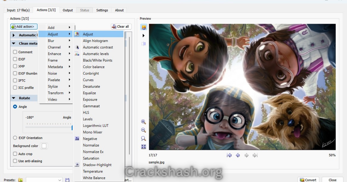
Task: Switch to the Output tab
Action: click(68, 10)
